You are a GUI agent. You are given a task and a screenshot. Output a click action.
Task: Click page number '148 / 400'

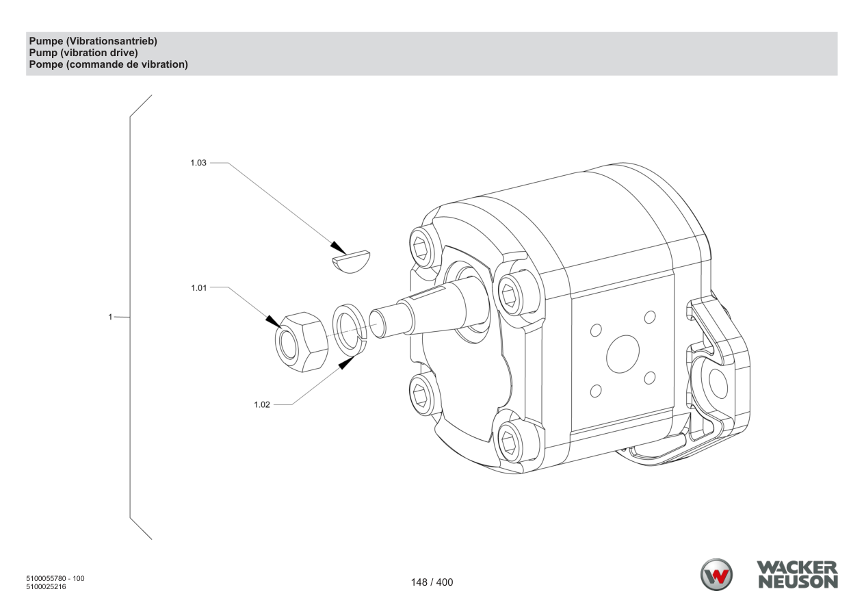click(432, 582)
